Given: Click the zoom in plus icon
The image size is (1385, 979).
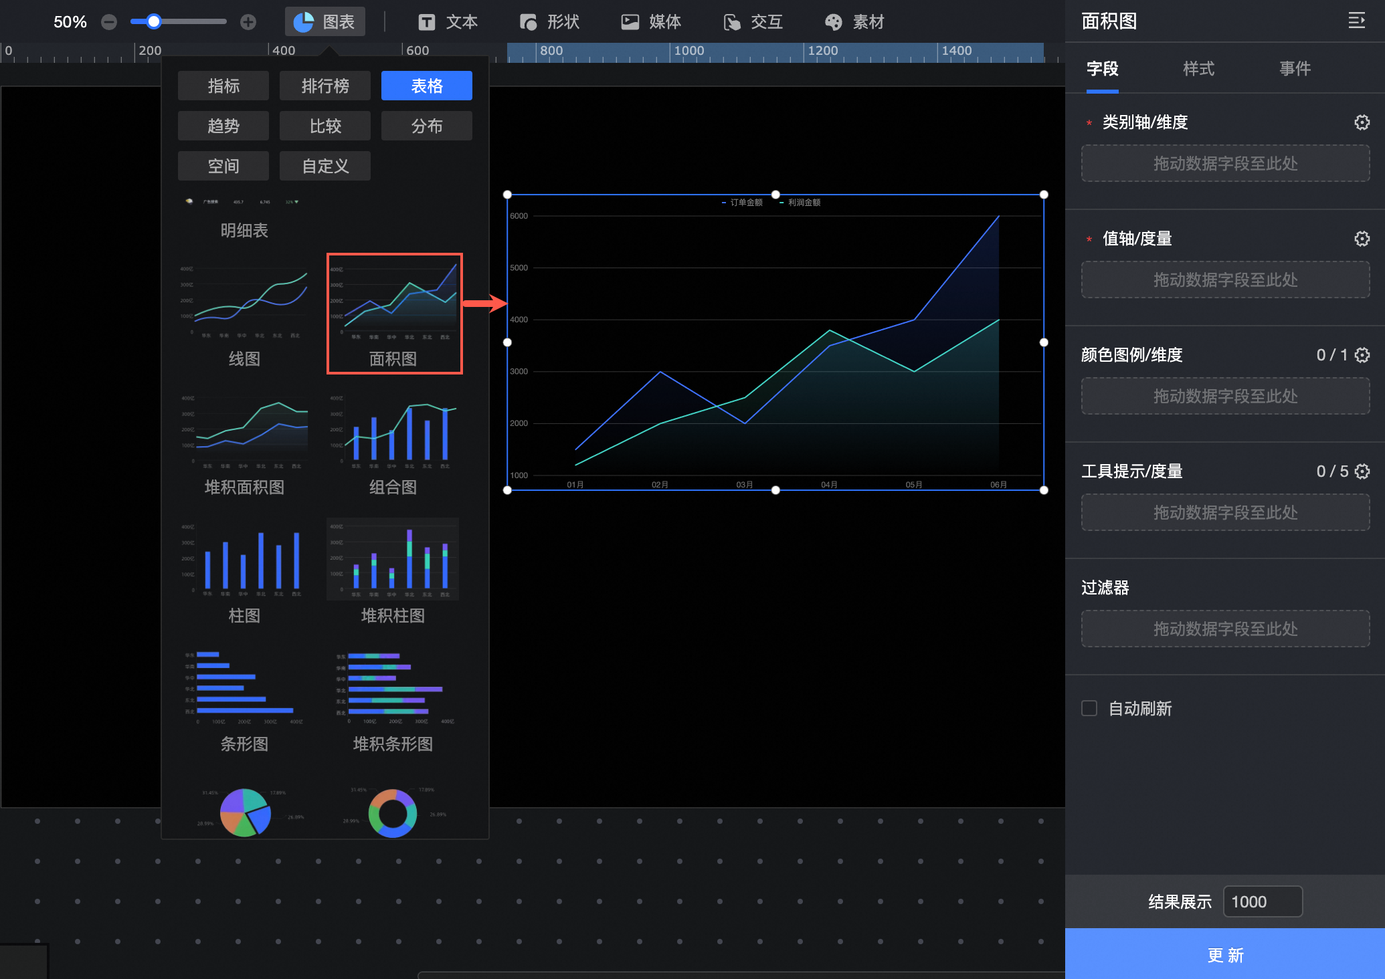Looking at the screenshot, I should tap(248, 22).
